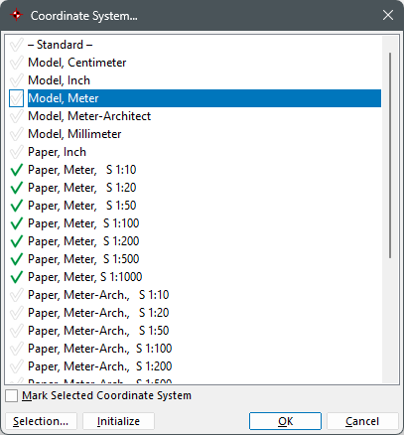Select Model, Millimeter in the list
The height and width of the screenshot is (435, 404).
(x=74, y=134)
